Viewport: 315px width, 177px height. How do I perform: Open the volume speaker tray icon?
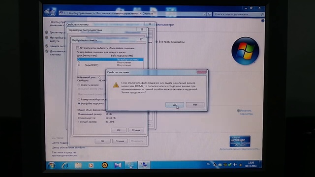tap(235, 165)
